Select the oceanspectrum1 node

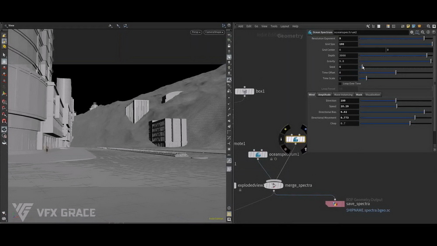click(258, 154)
